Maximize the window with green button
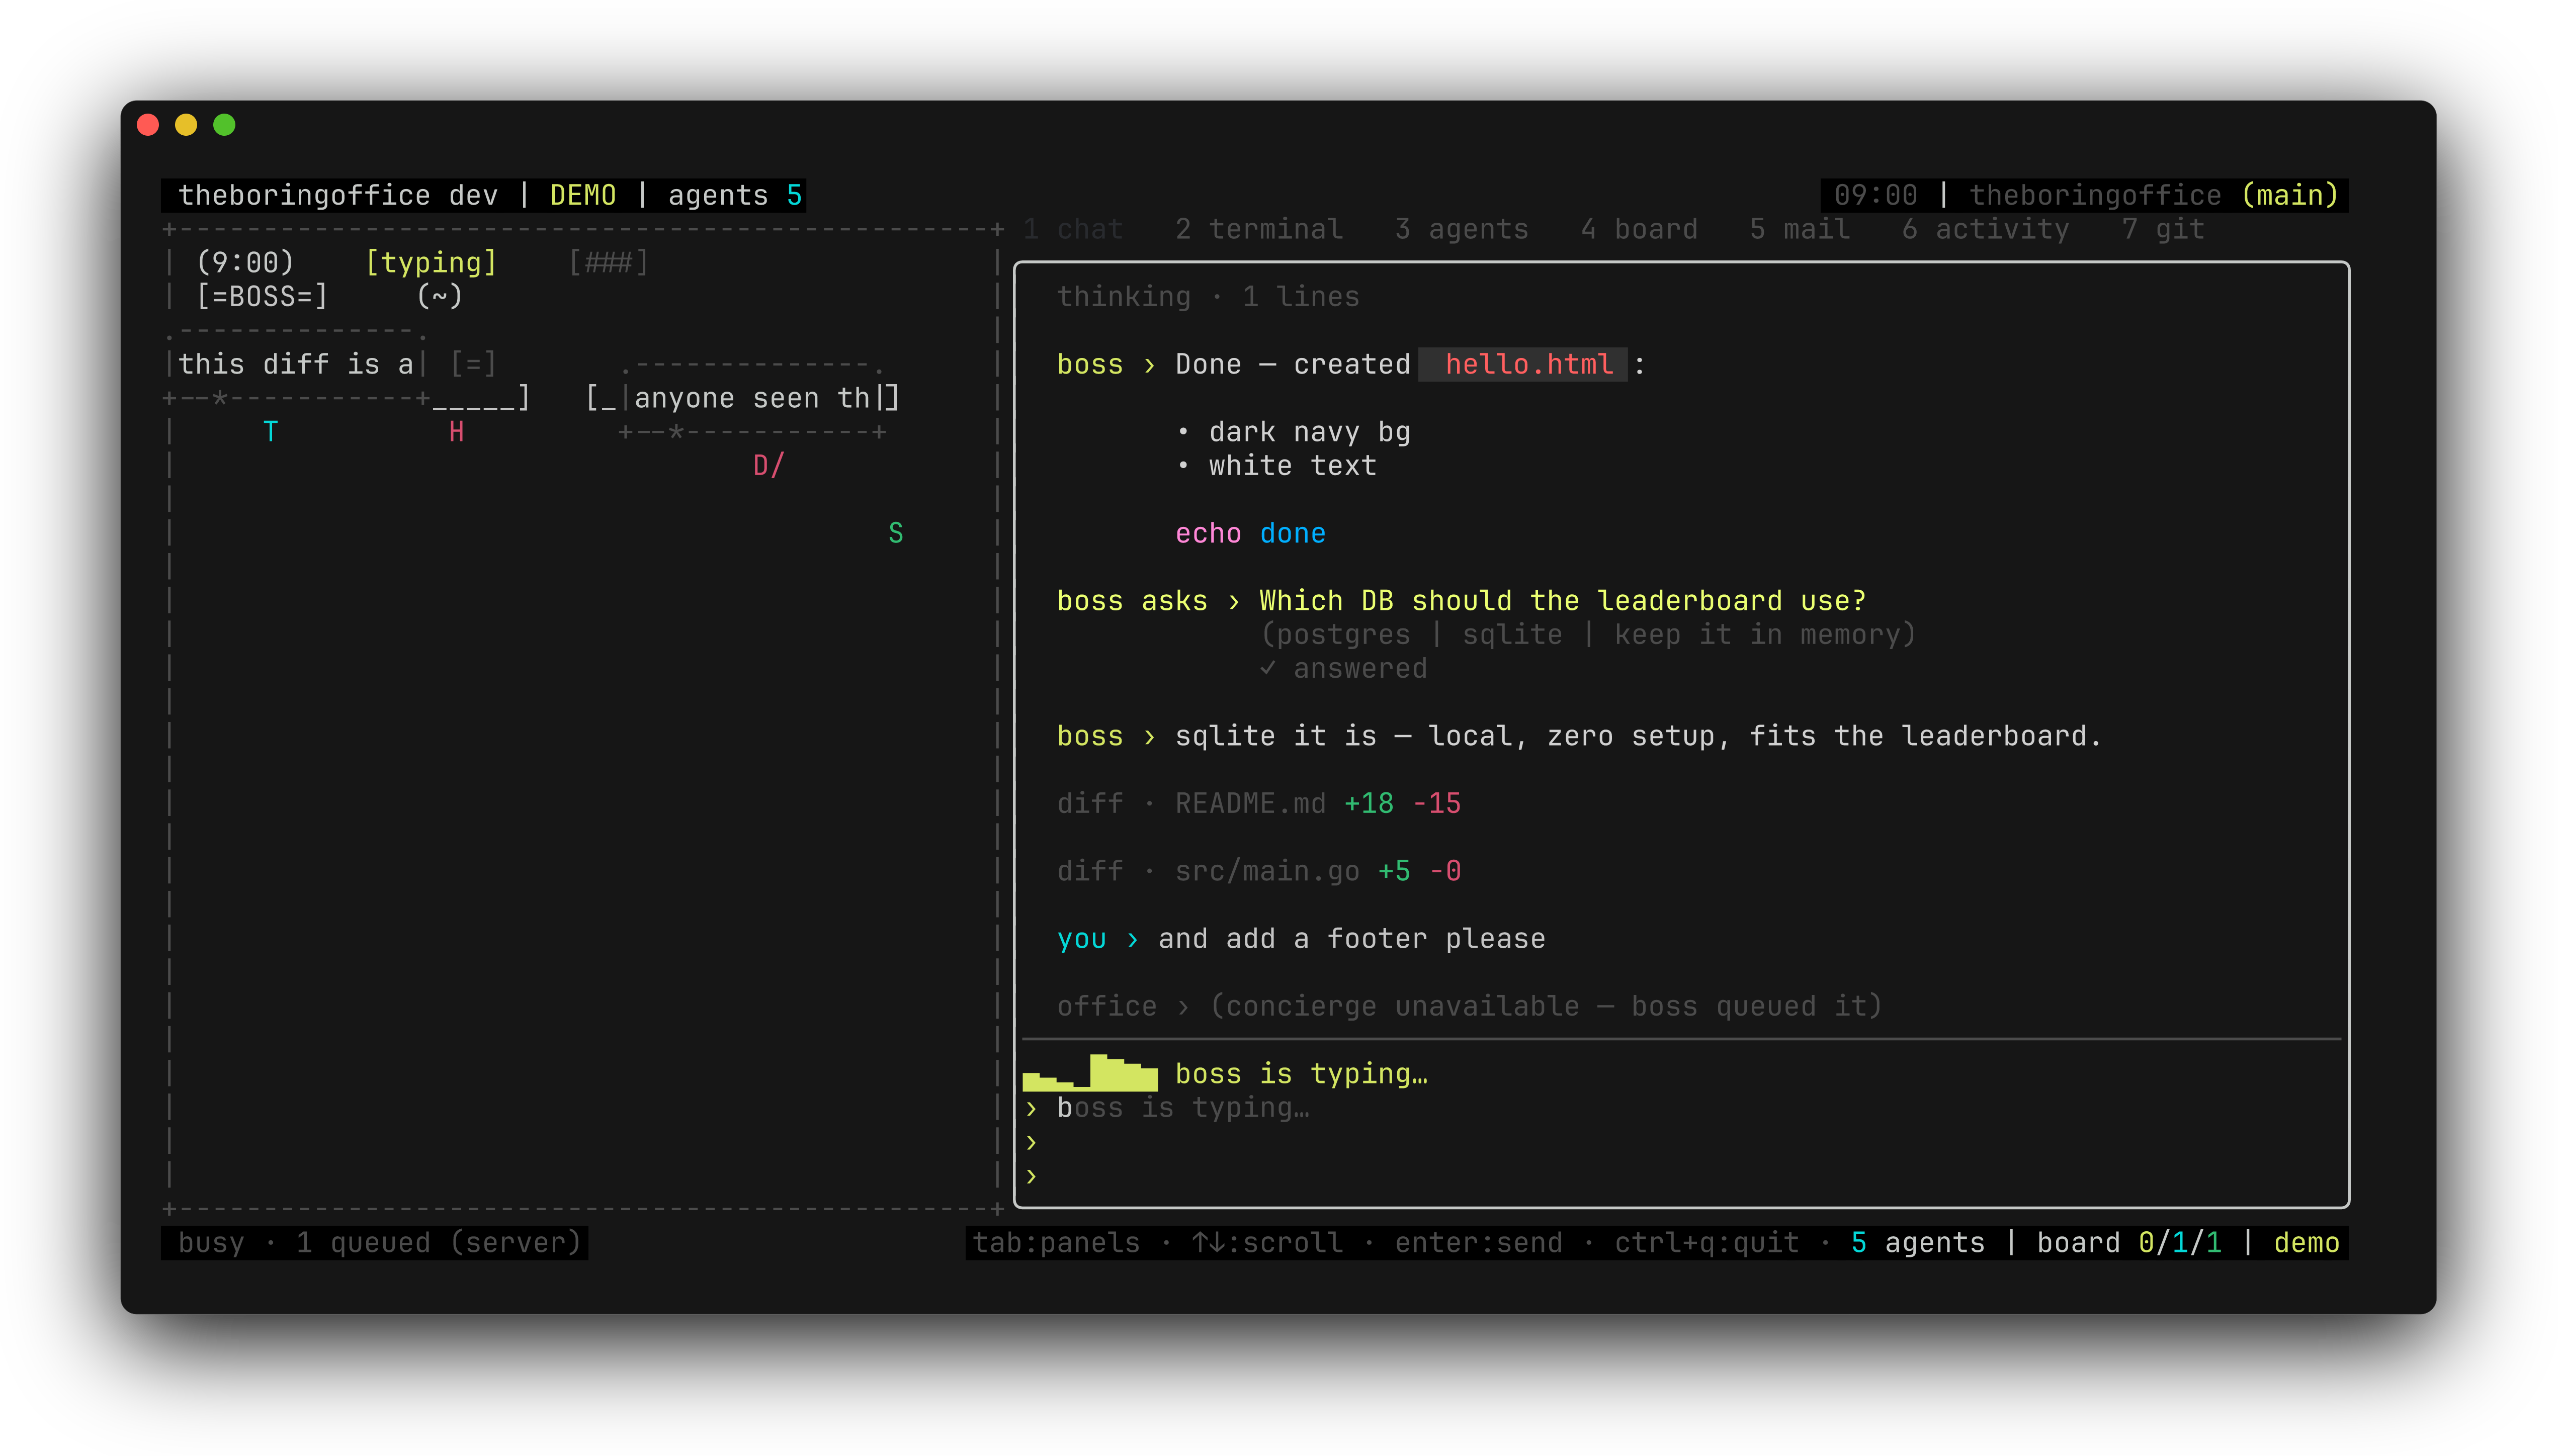This screenshot has width=2558, height=1456. [224, 125]
